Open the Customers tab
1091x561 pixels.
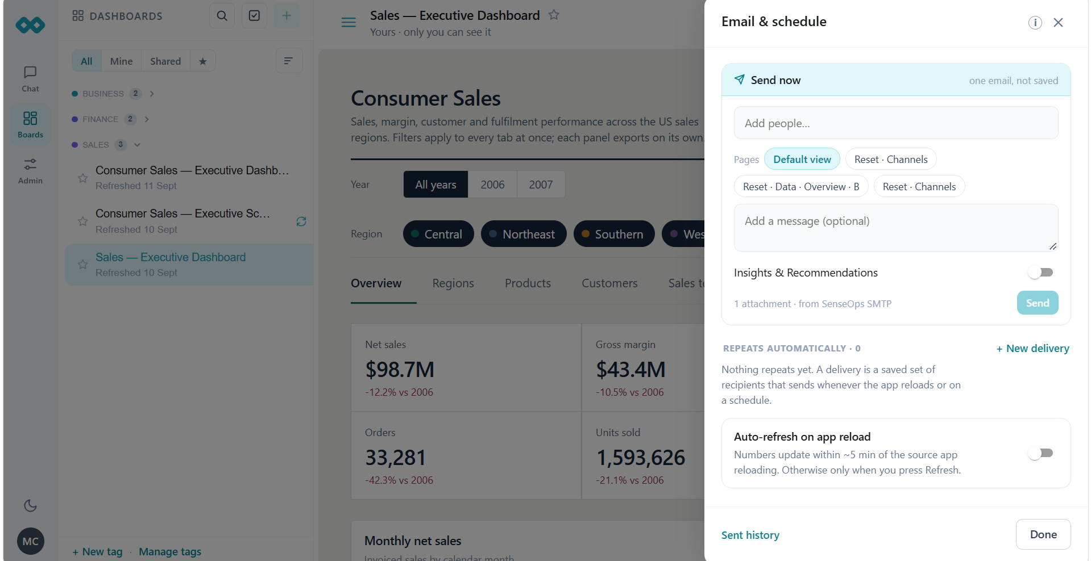point(609,283)
